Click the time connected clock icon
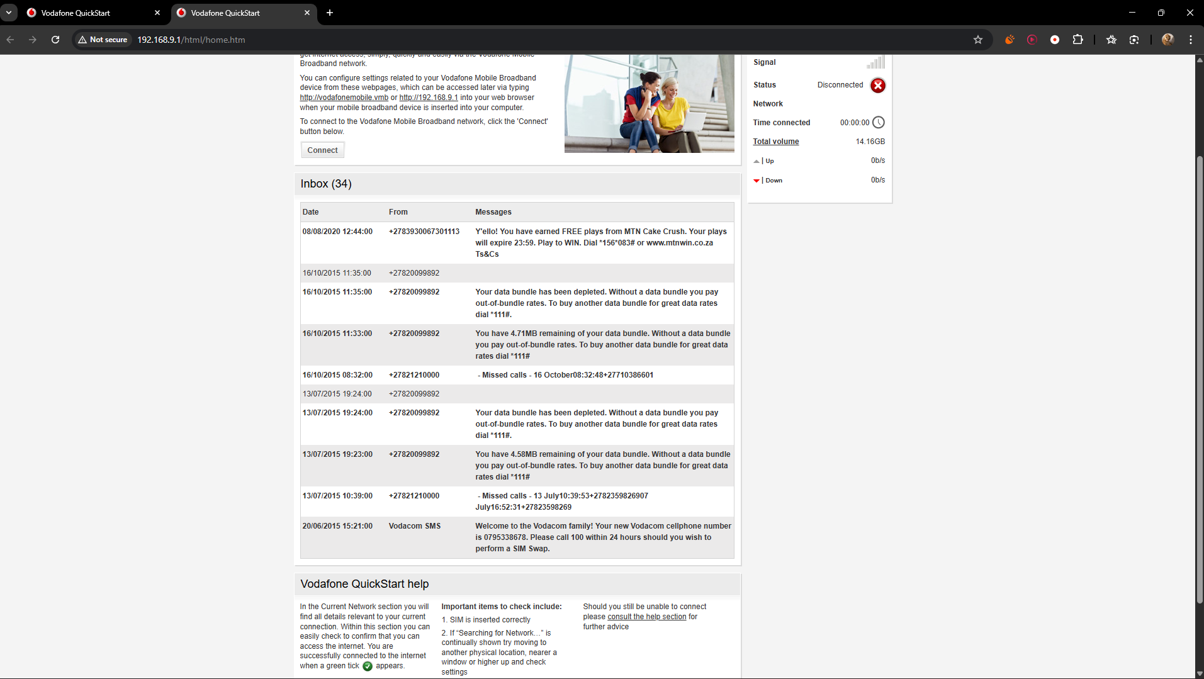The image size is (1204, 679). (x=878, y=123)
